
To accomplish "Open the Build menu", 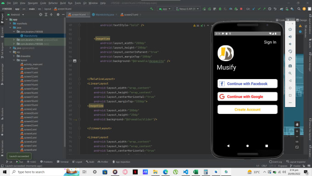I will (x=63, y=3).
